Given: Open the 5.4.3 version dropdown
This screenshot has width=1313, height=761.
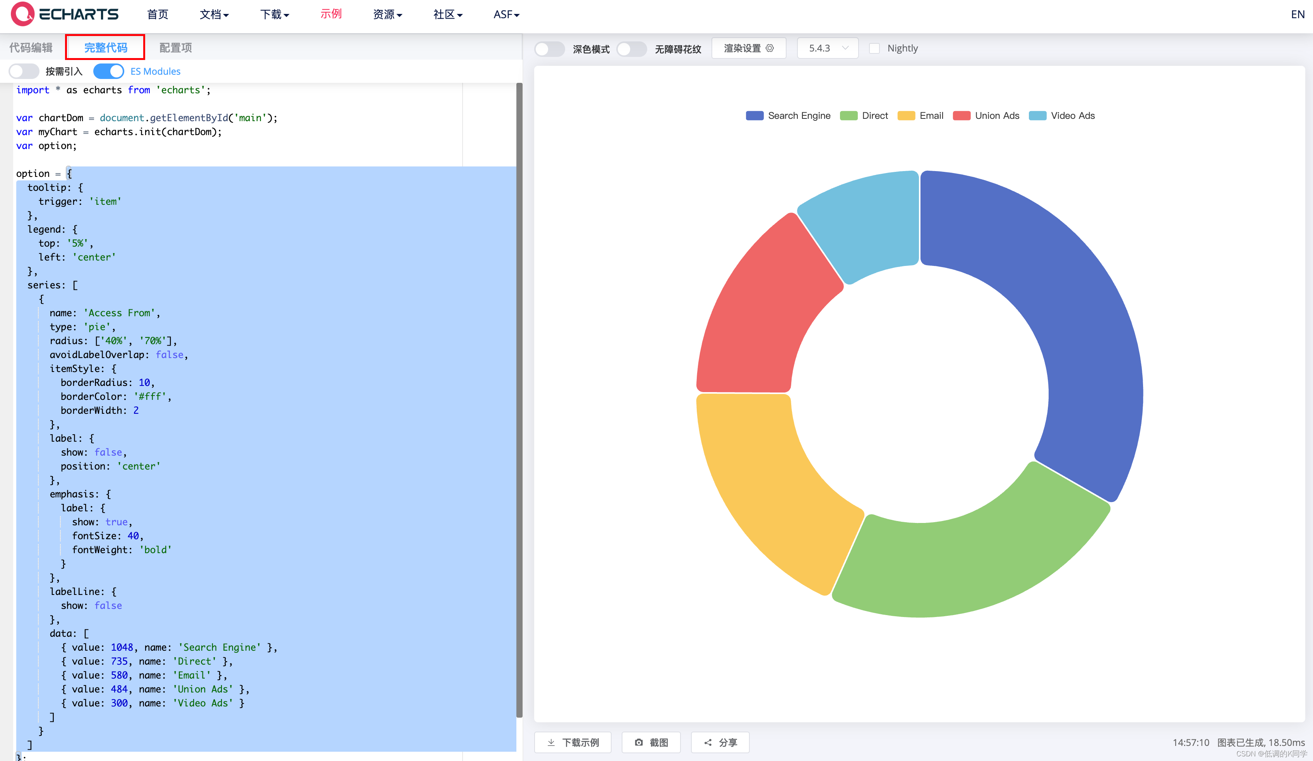Looking at the screenshot, I should (827, 48).
